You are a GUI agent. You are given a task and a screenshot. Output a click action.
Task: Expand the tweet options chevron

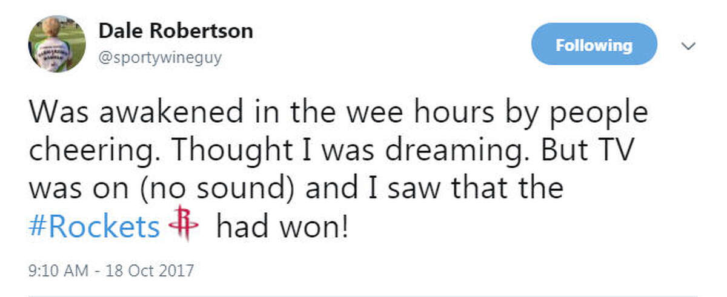point(688,46)
